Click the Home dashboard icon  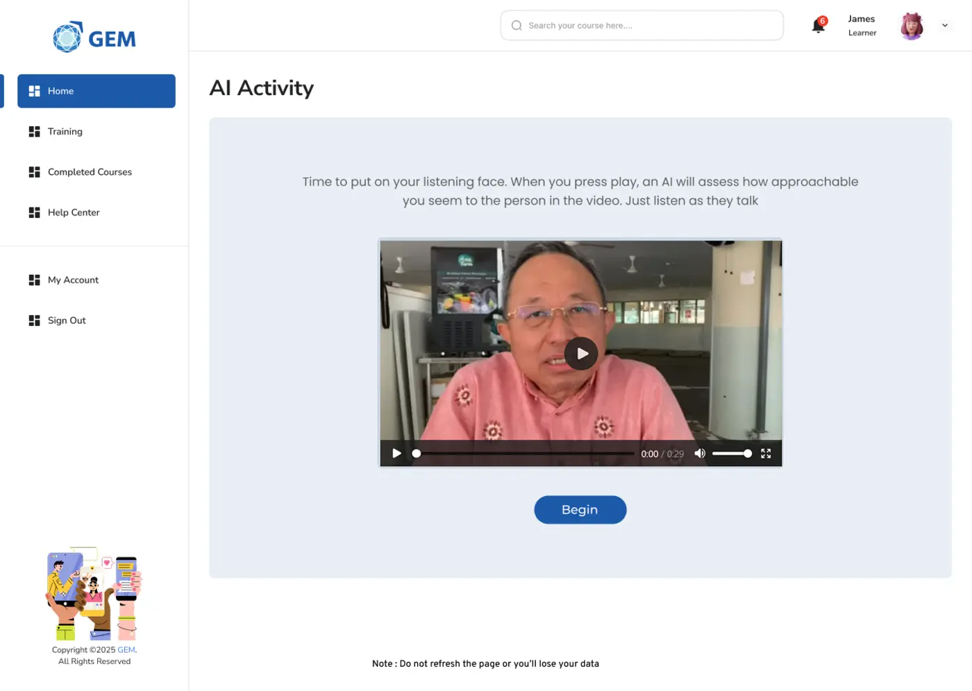(x=34, y=91)
